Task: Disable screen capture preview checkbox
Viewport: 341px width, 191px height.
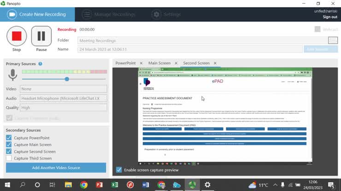Action: [119, 170]
